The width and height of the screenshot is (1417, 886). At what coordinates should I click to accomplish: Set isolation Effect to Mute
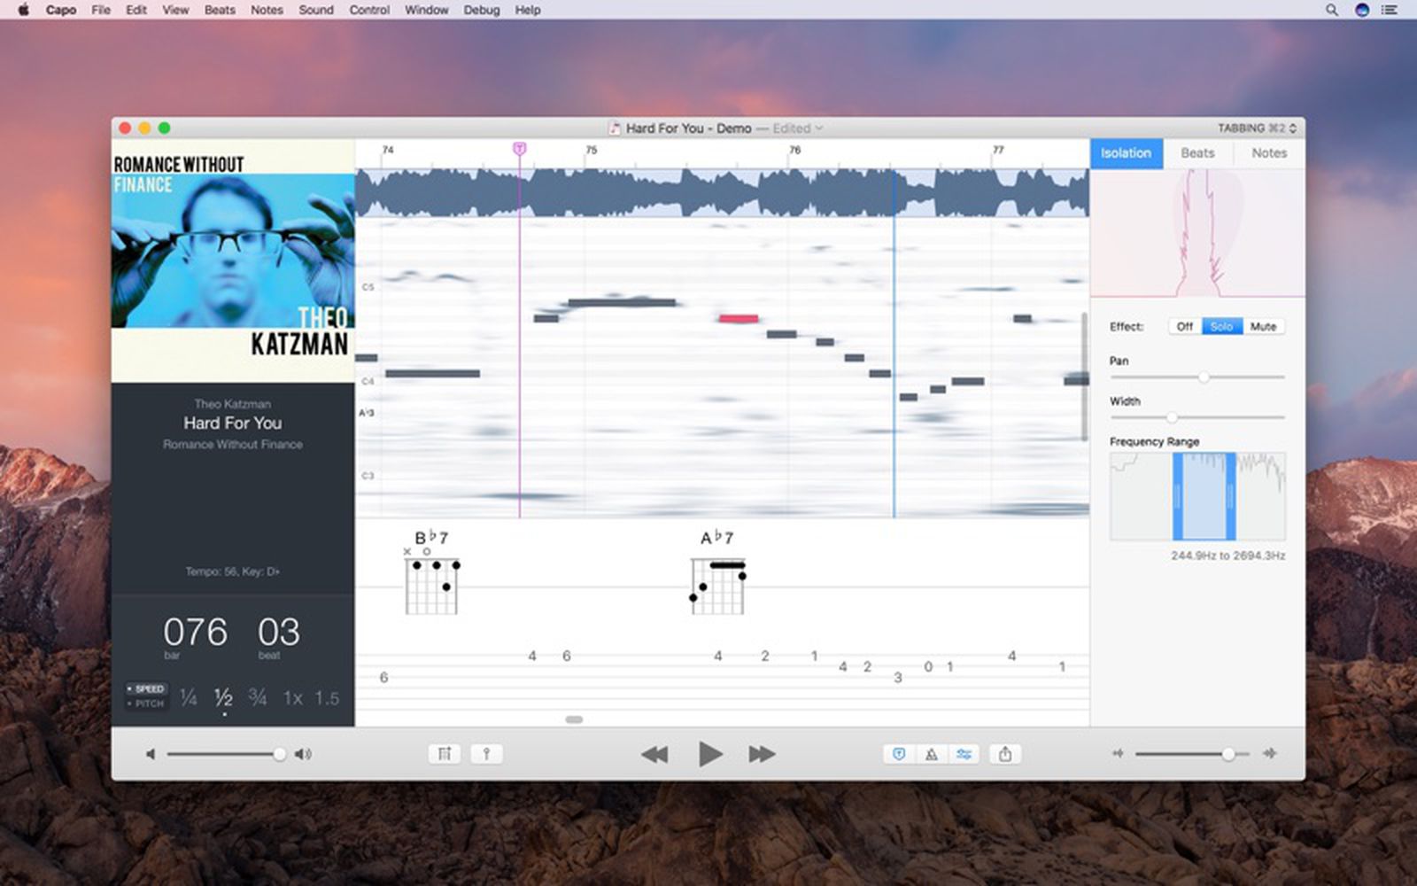[x=1263, y=326]
